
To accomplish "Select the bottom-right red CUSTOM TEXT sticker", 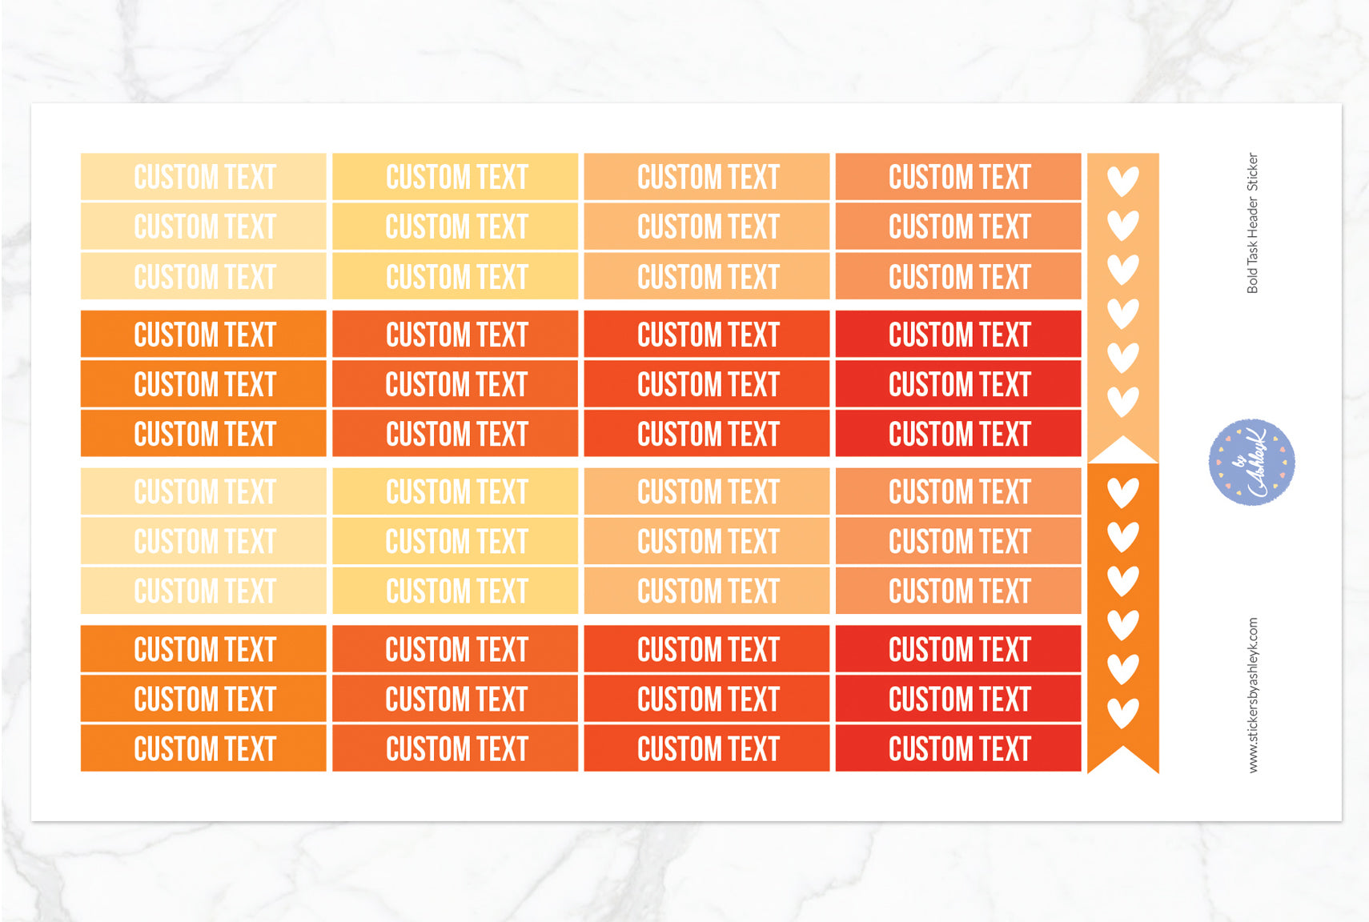I will (x=958, y=748).
